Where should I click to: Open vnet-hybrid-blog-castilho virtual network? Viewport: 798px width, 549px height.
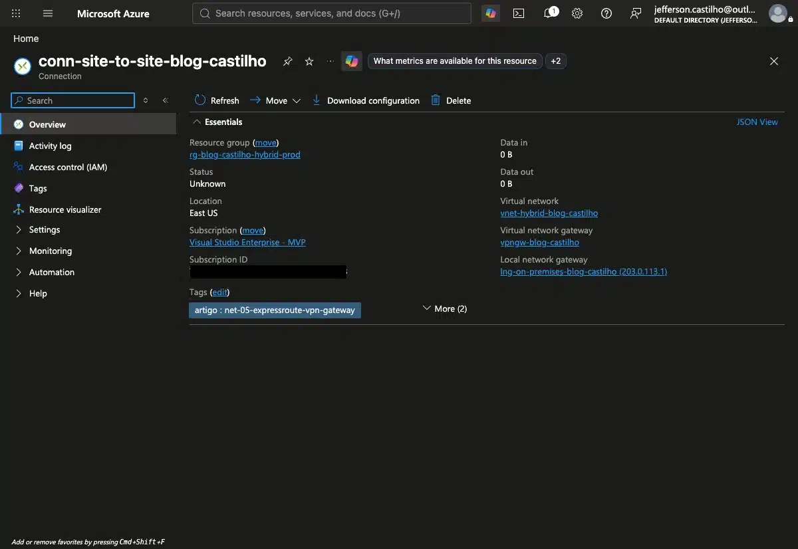[x=549, y=213]
